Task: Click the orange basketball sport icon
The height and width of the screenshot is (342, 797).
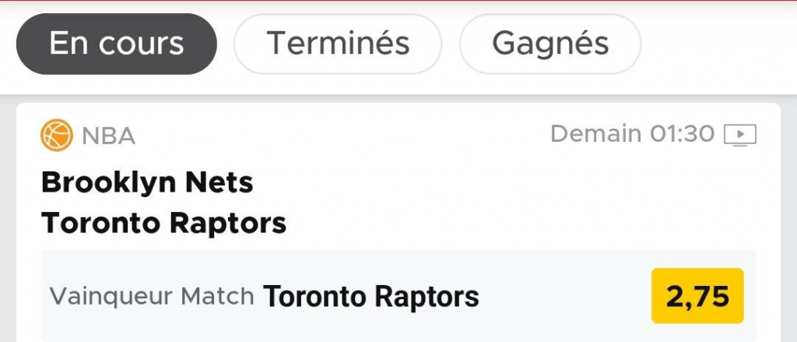Action: pos(57,136)
